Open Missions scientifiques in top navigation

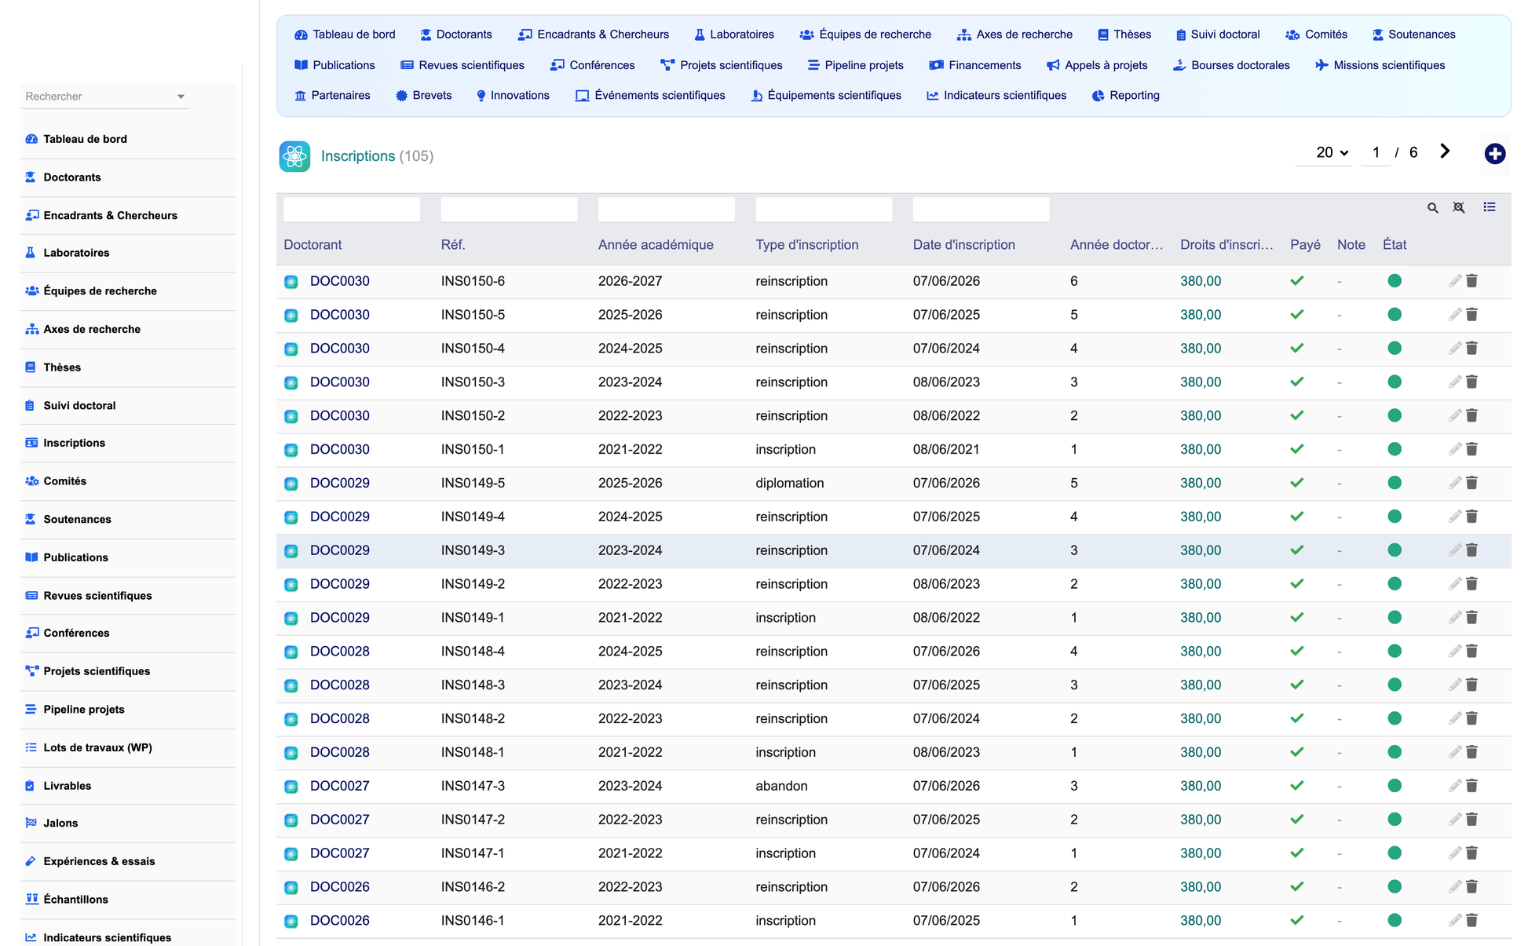coord(1380,65)
